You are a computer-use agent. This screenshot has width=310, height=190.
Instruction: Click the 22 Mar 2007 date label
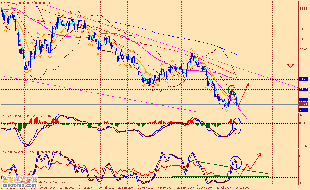(126, 188)
